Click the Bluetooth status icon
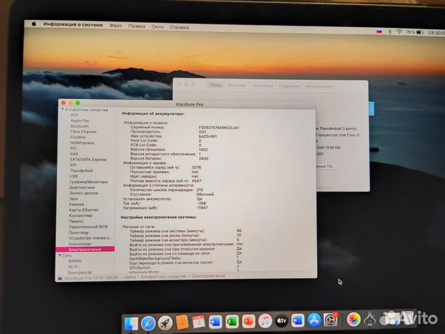The width and height of the screenshot is (445, 334). point(389,32)
